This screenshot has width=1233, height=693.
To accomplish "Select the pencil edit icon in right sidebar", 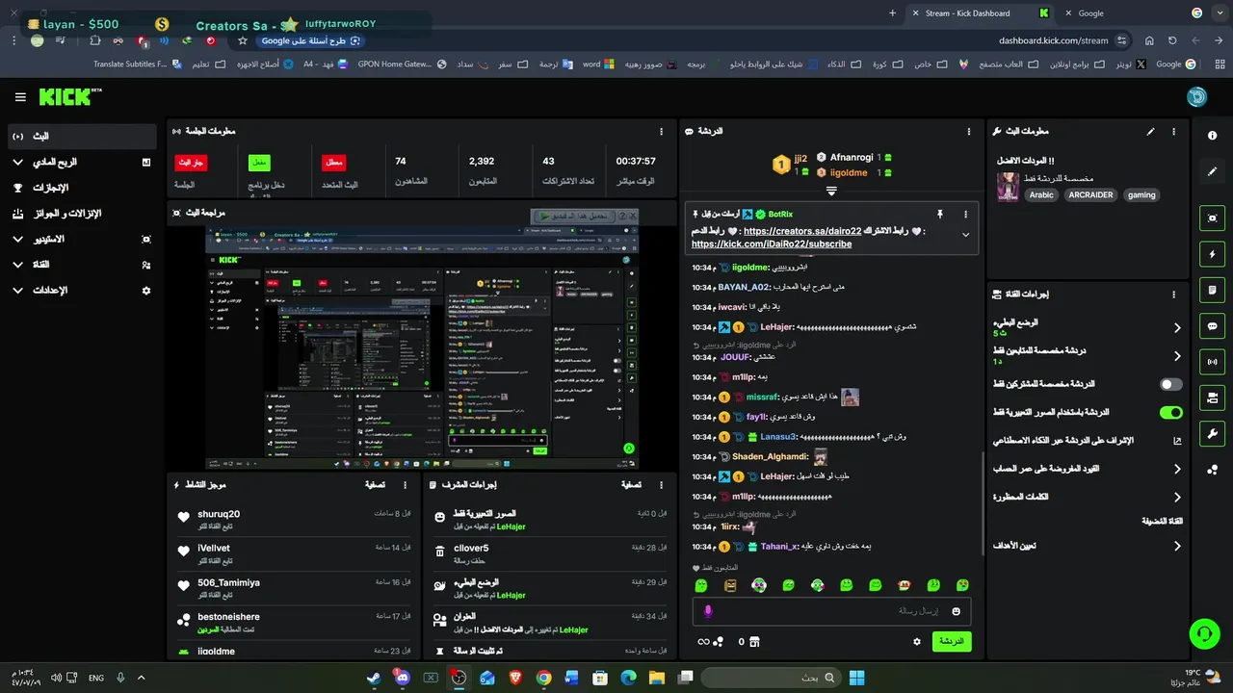I will pos(1212,171).
